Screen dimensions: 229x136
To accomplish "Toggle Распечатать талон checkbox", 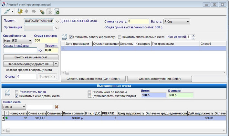I will [17, 92].
